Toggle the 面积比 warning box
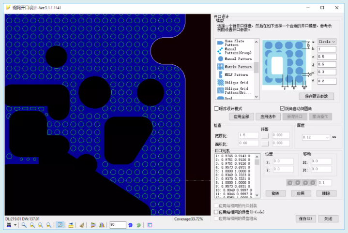This screenshot has height=233, width=348. coord(265,144)
